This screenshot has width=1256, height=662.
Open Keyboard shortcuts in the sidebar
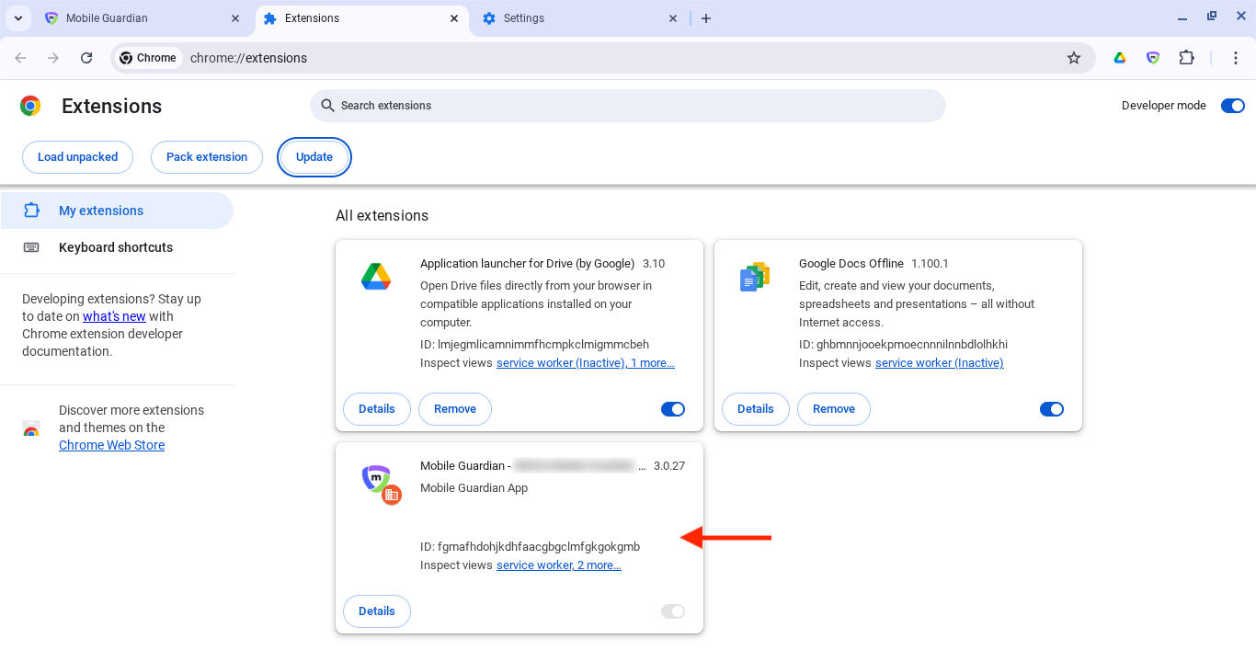tap(116, 247)
